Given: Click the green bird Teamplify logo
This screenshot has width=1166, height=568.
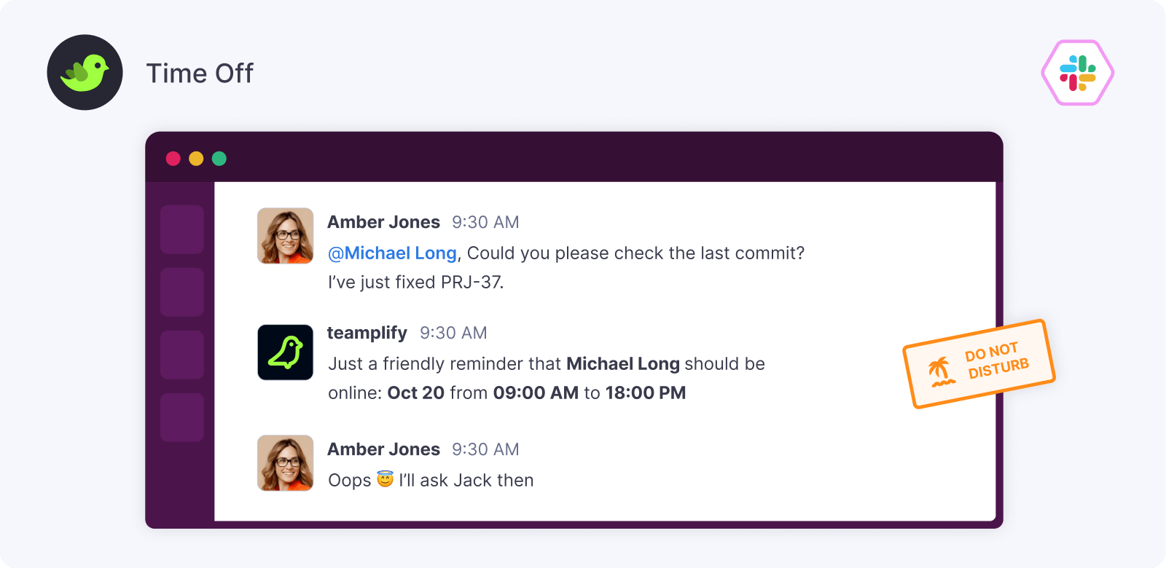Looking at the screenshot, I should 85,72.
